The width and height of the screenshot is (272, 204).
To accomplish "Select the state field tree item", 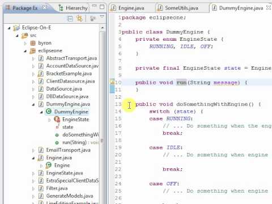I will pos(67,127).
